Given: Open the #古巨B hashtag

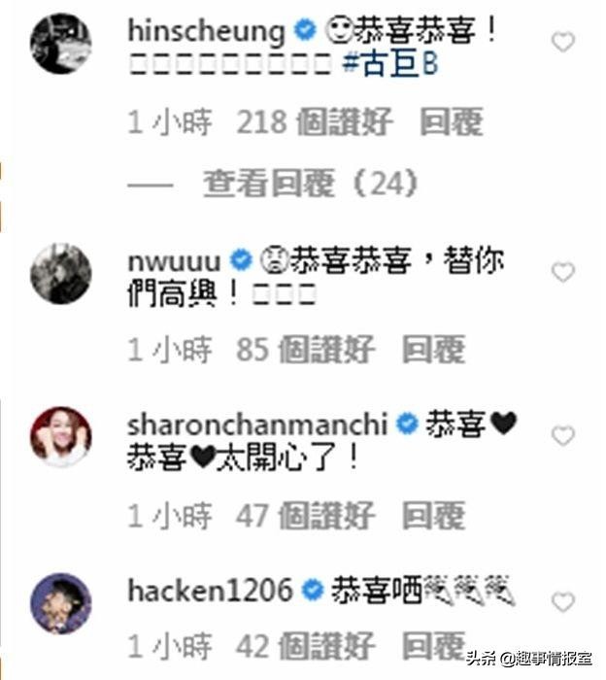Looking at the screenshot, I should pyautogui.click(x=390, y=63).
